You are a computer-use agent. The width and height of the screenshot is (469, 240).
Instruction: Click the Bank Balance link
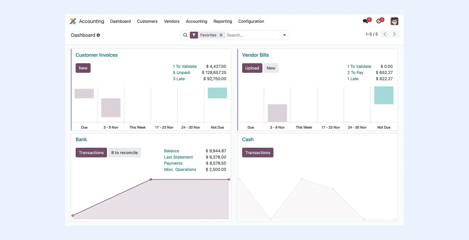coord(172,151)
